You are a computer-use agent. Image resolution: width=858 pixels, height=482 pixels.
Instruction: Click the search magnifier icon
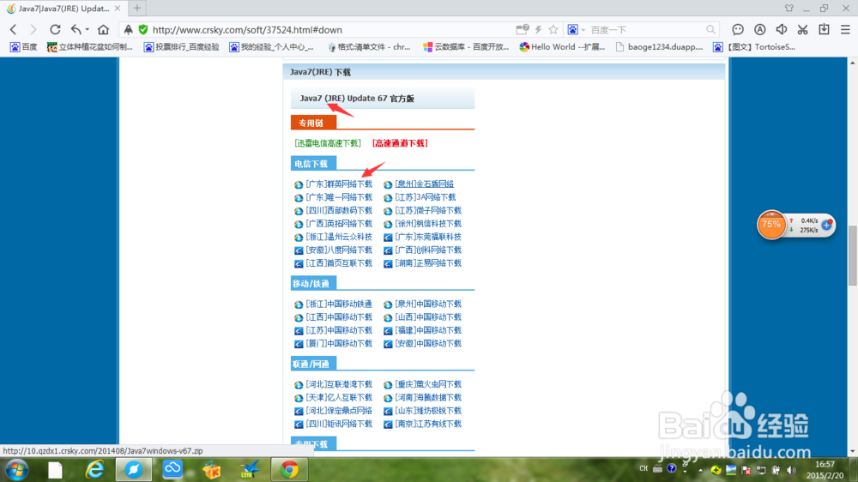click(710, 29)
